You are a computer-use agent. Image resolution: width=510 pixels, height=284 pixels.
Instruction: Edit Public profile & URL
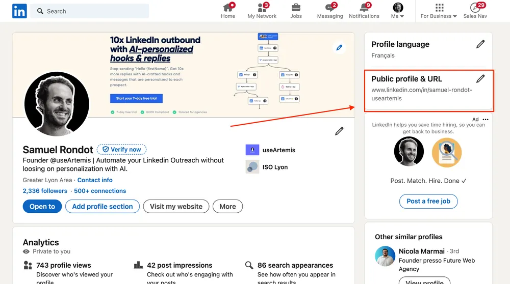pyautogui.click(x=480, y=79)
